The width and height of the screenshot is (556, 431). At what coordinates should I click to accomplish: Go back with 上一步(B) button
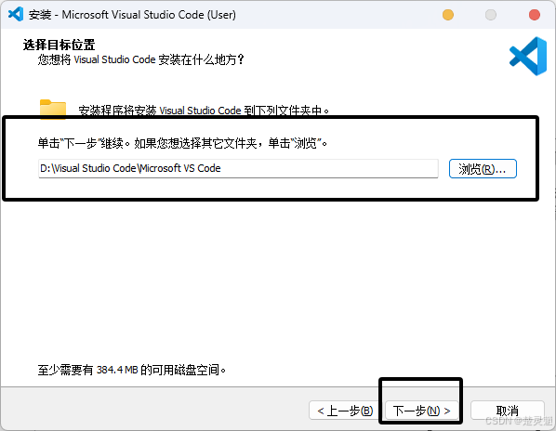[x=345, y=411]
